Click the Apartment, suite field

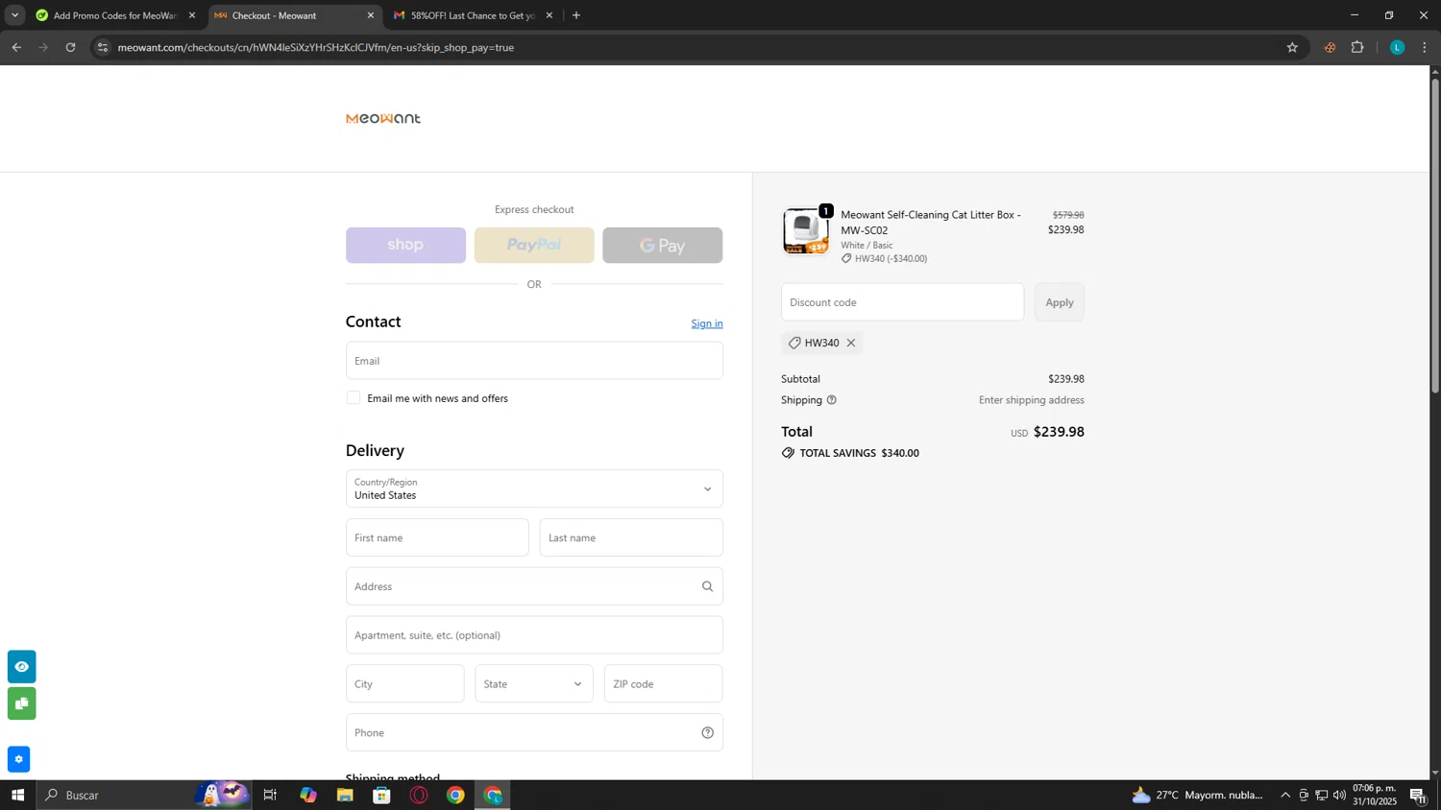(x=534, y=635)
